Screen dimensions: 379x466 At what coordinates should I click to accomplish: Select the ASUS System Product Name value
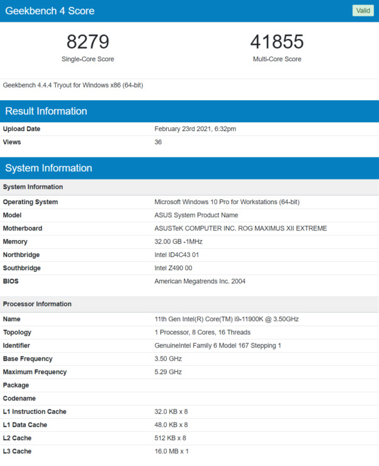(x=196, y=215)
